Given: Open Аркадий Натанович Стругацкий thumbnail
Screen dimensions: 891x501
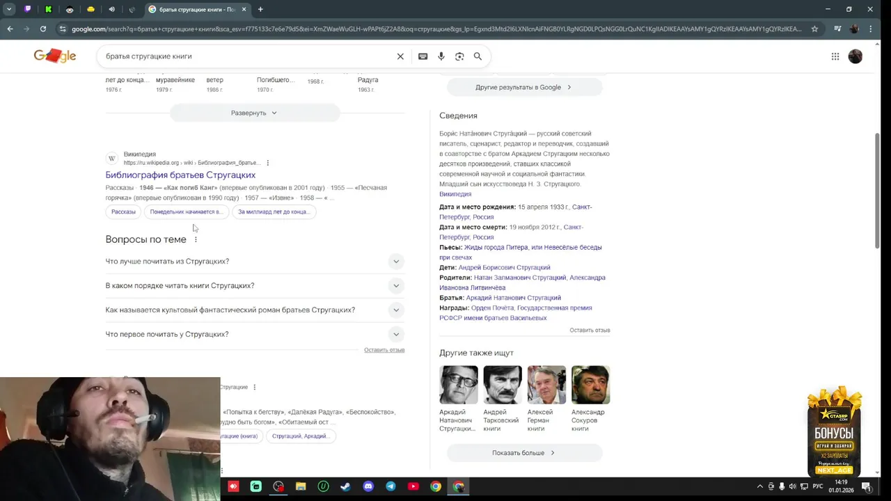Looking at the screenshot, I should [459, 385].
